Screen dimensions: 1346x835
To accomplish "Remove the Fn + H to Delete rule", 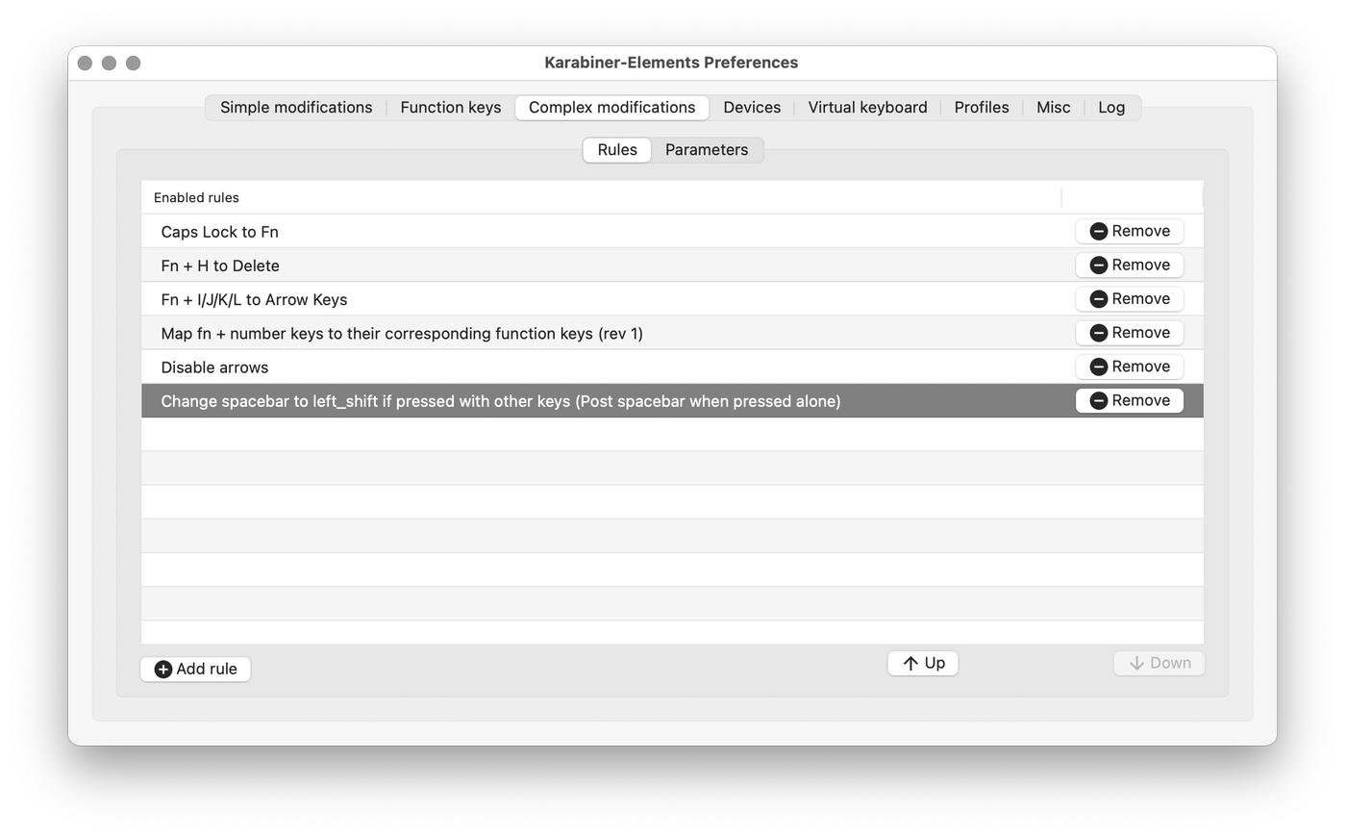I will (x=1130, y=265).
